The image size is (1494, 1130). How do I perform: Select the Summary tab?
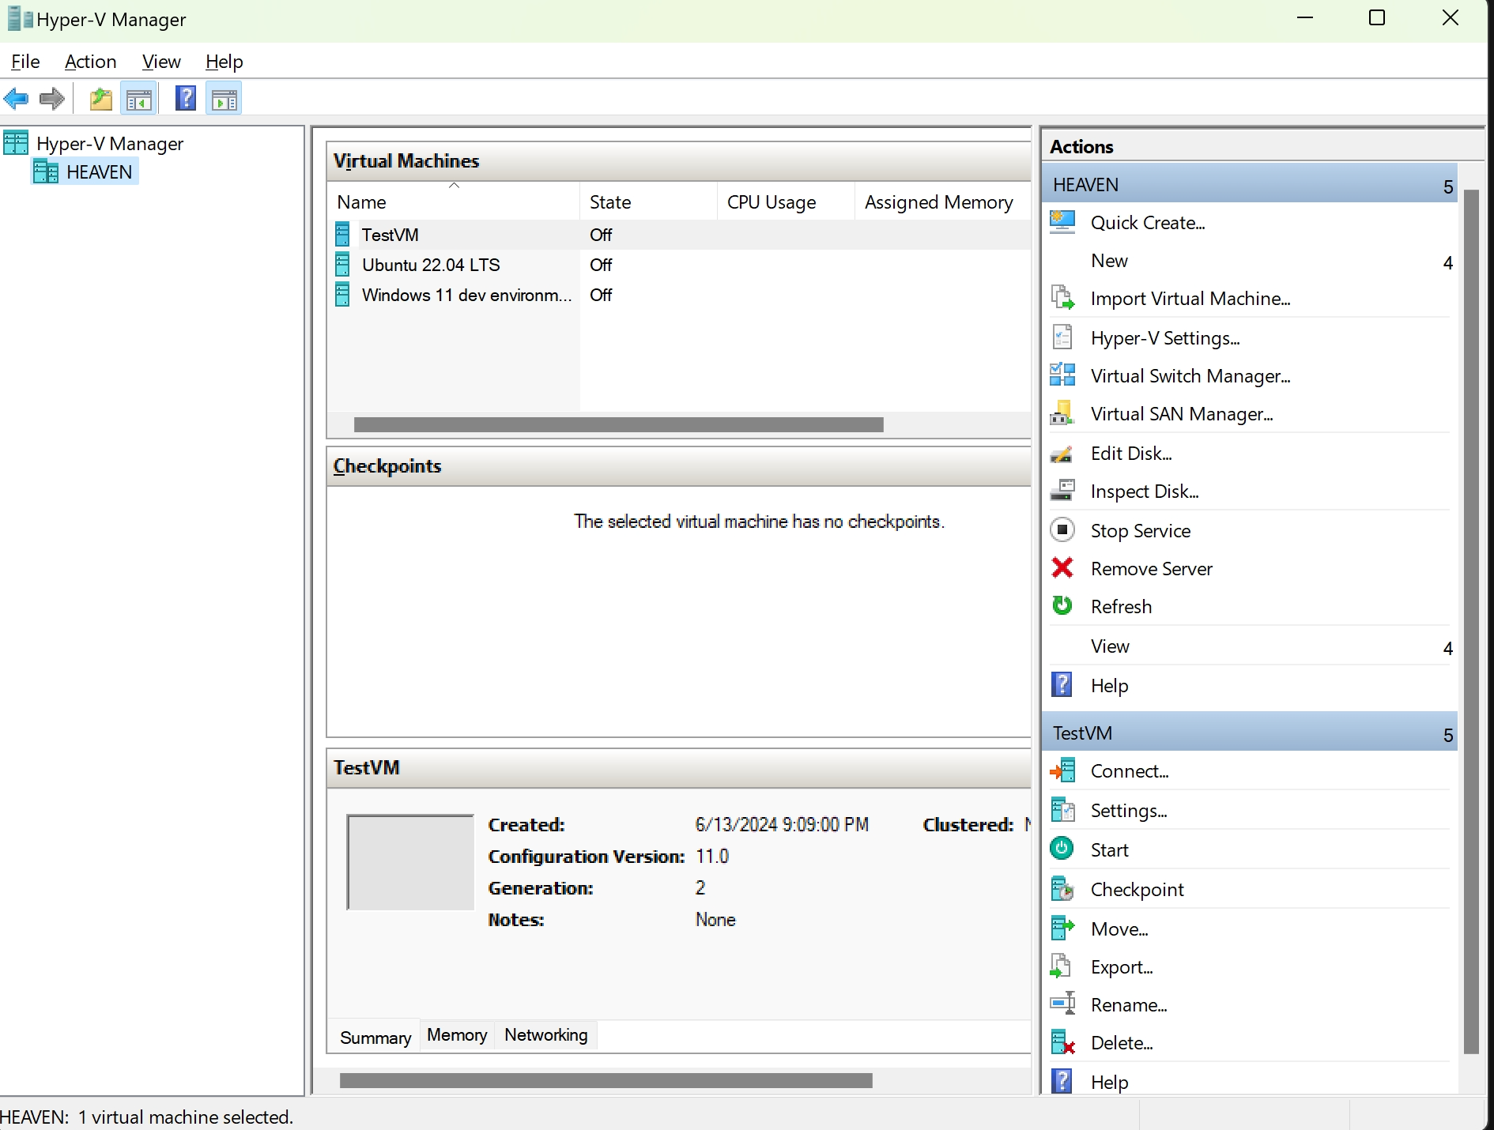click(x=375, y=1038)
